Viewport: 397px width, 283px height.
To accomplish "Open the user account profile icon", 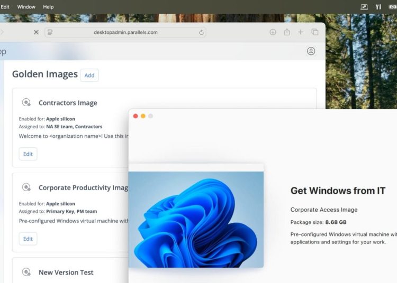I will point(311,51).
